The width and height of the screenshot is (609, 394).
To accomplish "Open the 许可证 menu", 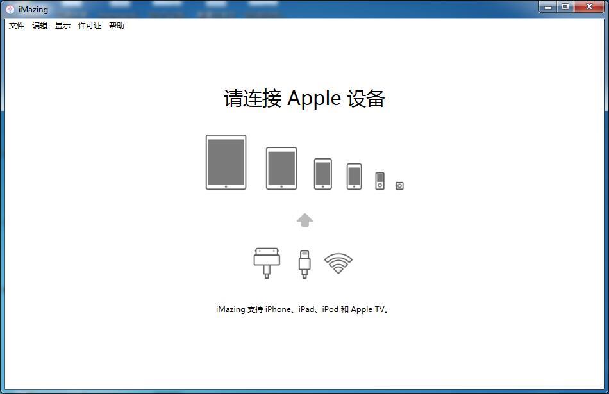I will 90,26.
